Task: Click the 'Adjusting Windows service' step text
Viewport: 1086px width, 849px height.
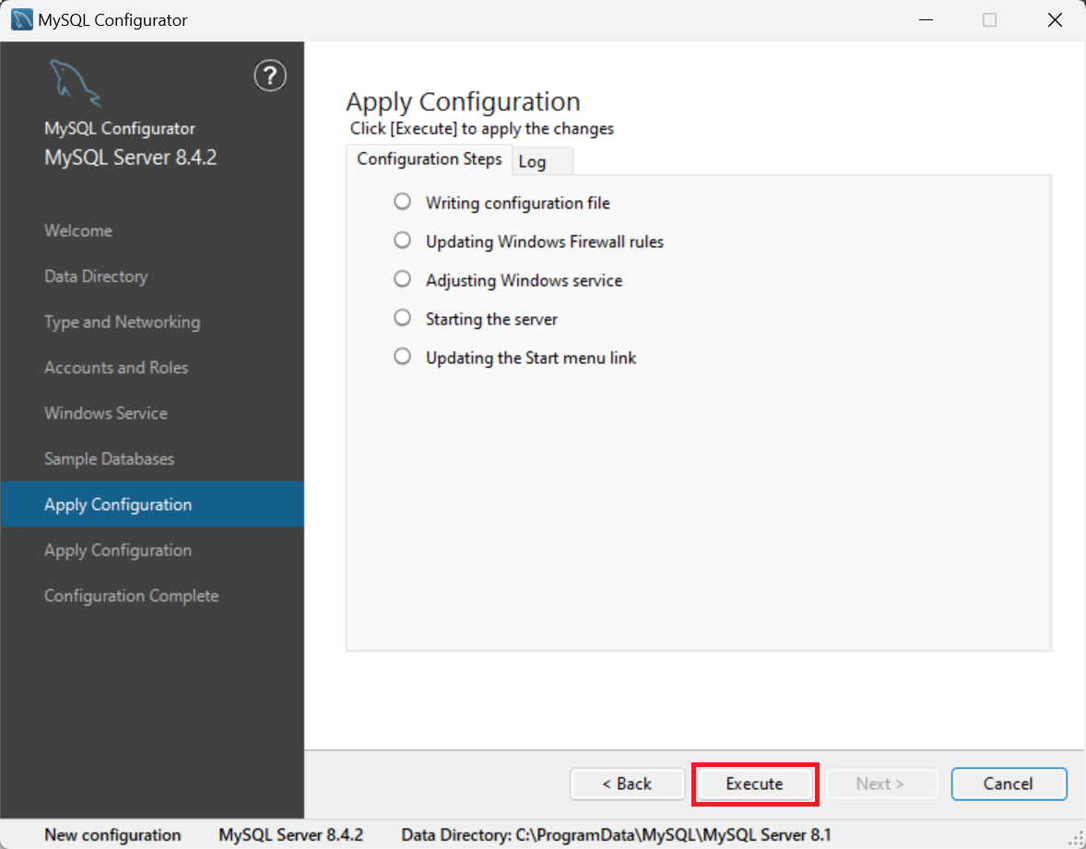Action: tap(524, 280)
